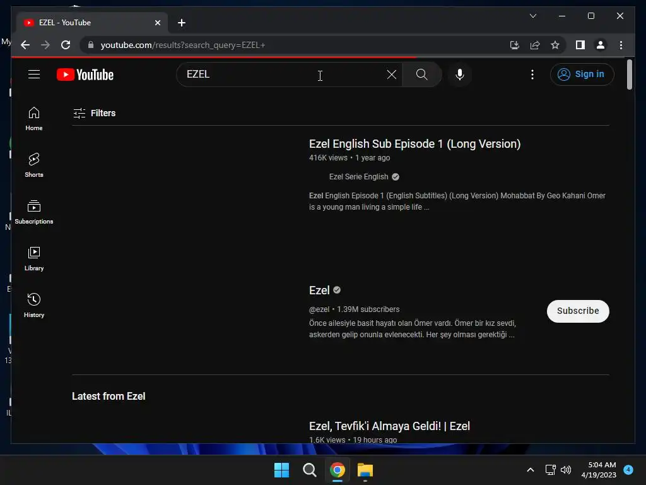Clear the EZEL search text
Image resolution: width=646 pixels, height=485 pixels.
(391, 75)
